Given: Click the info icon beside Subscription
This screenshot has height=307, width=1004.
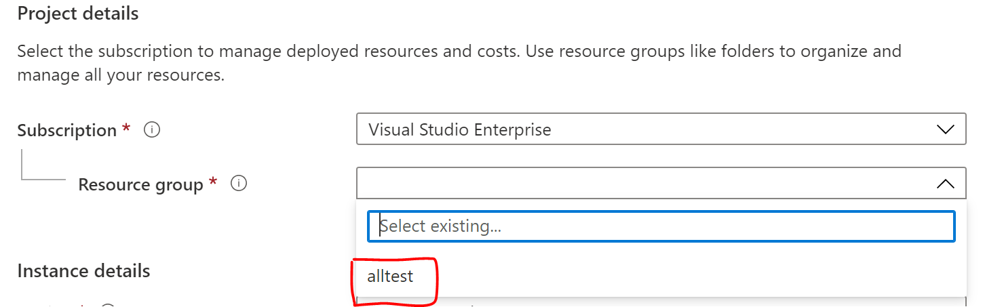Looking at the screenshot, I should 152,129.
